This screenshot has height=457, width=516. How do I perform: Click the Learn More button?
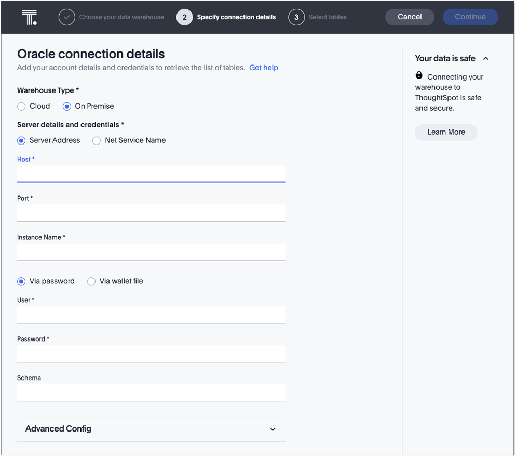click(x=446, y=132)
